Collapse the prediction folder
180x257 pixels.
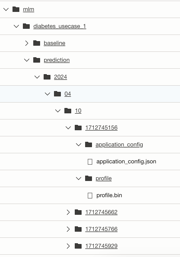coord(27,60)
